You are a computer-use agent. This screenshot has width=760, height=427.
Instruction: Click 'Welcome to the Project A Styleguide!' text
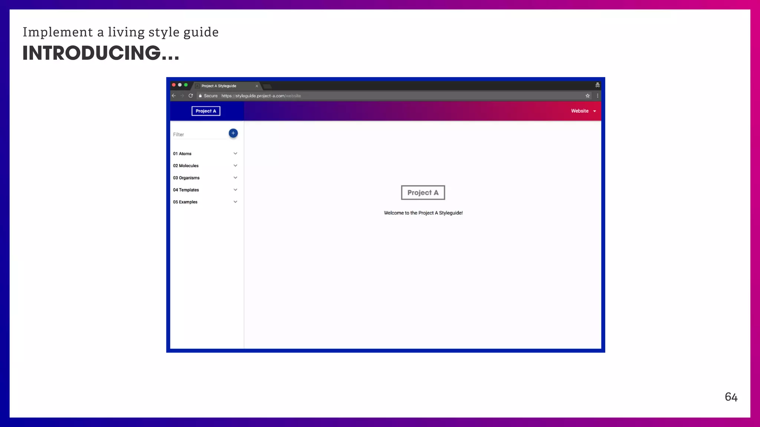coord(423,213)
